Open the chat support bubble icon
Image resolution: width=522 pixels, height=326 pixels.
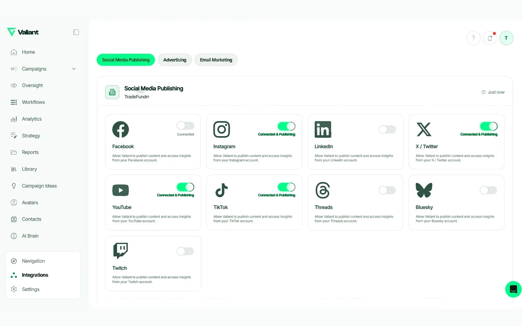pos(513,289)
